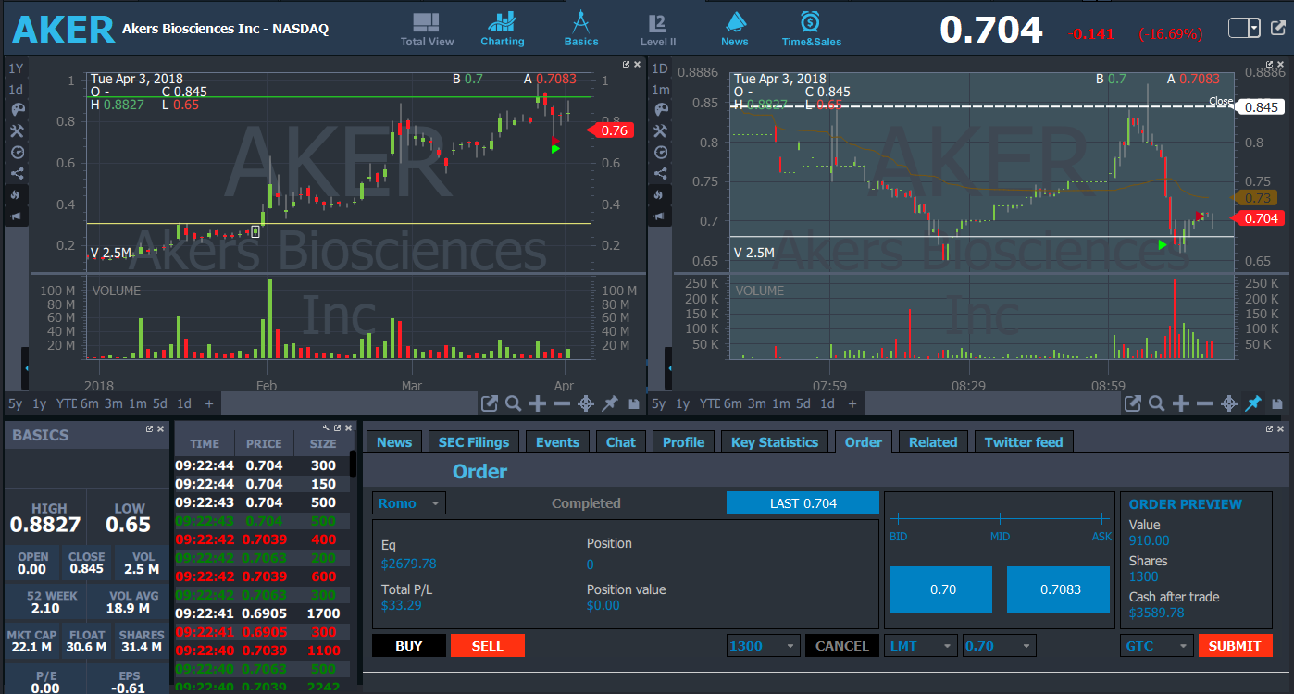Open the GTC time-in-force dropdown
1294x694 pixels.
[x=1156, y=646]
